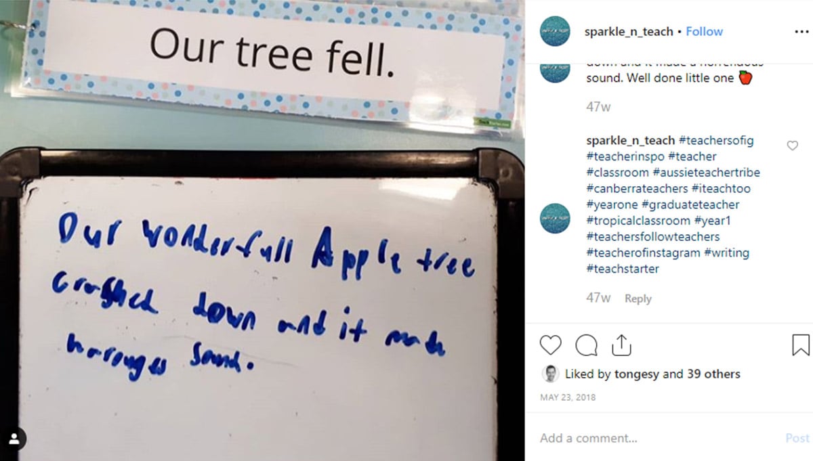Open the three-dot more options menu
The height and width of the screenshot is (461, 813).
point(801,32)
